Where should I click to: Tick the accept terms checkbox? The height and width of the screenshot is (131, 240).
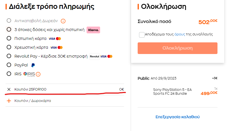click(x=142, y=35)
